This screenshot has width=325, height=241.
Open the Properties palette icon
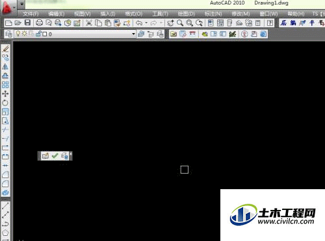pos(211,23)
